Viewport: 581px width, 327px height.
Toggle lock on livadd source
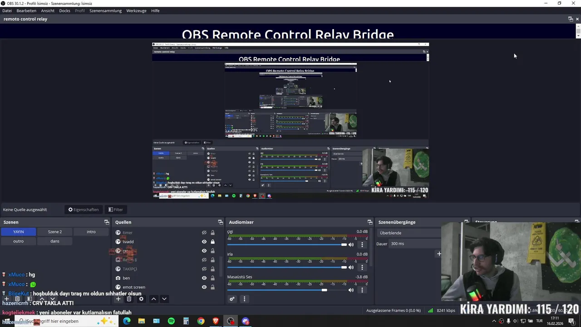pyautogui.click(x=212, y=242)
